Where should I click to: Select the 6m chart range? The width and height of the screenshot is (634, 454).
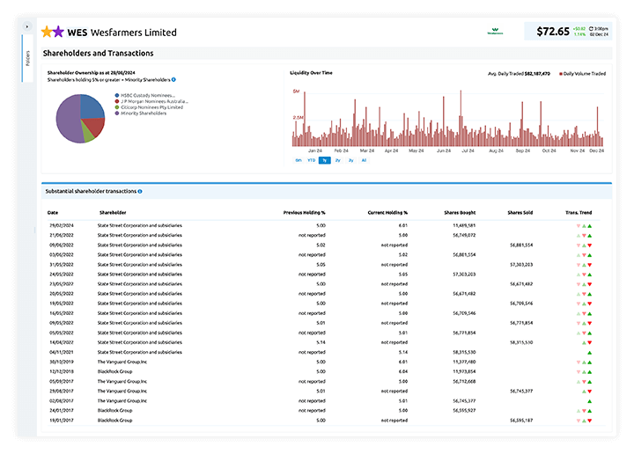(x=299, y=160)
